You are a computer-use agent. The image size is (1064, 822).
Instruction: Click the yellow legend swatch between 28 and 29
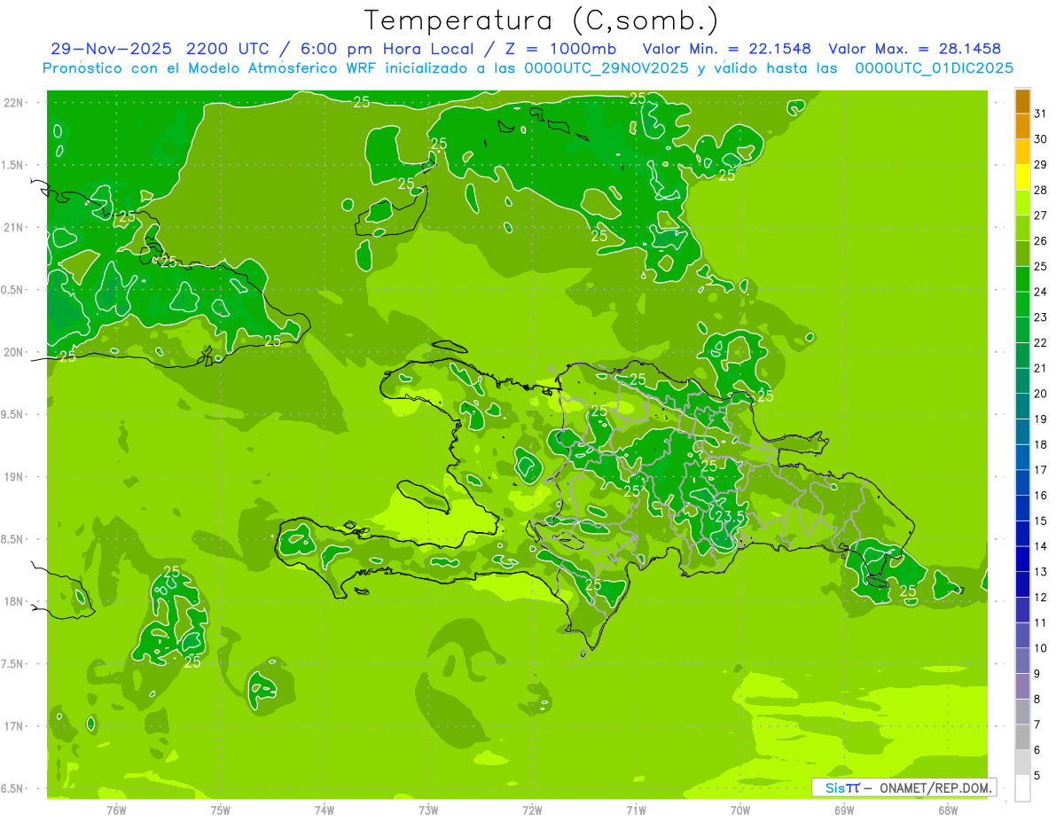[x=1022, y=177]
